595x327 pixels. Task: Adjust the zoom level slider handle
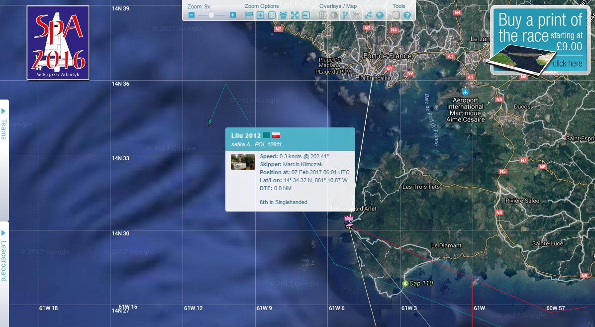(x=211, y=15)
